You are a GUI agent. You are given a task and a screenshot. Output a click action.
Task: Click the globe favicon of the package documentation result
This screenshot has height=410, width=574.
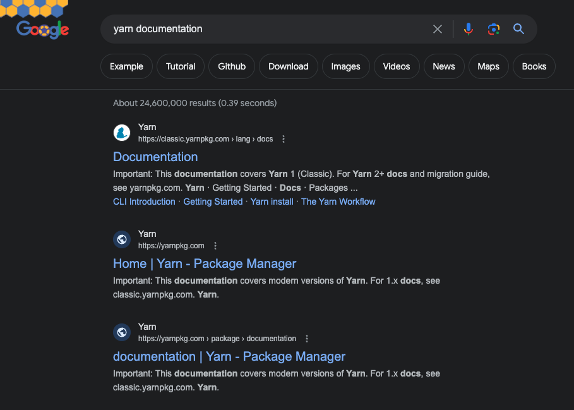point(122,332)
